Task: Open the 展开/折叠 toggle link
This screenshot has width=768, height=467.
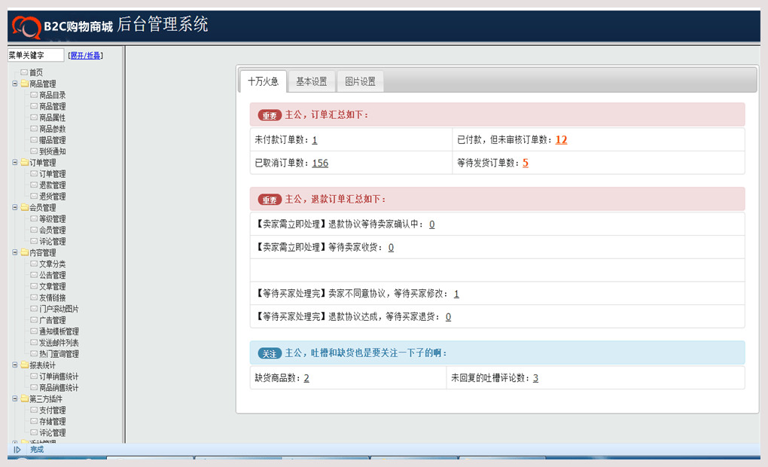Action: 84,55
